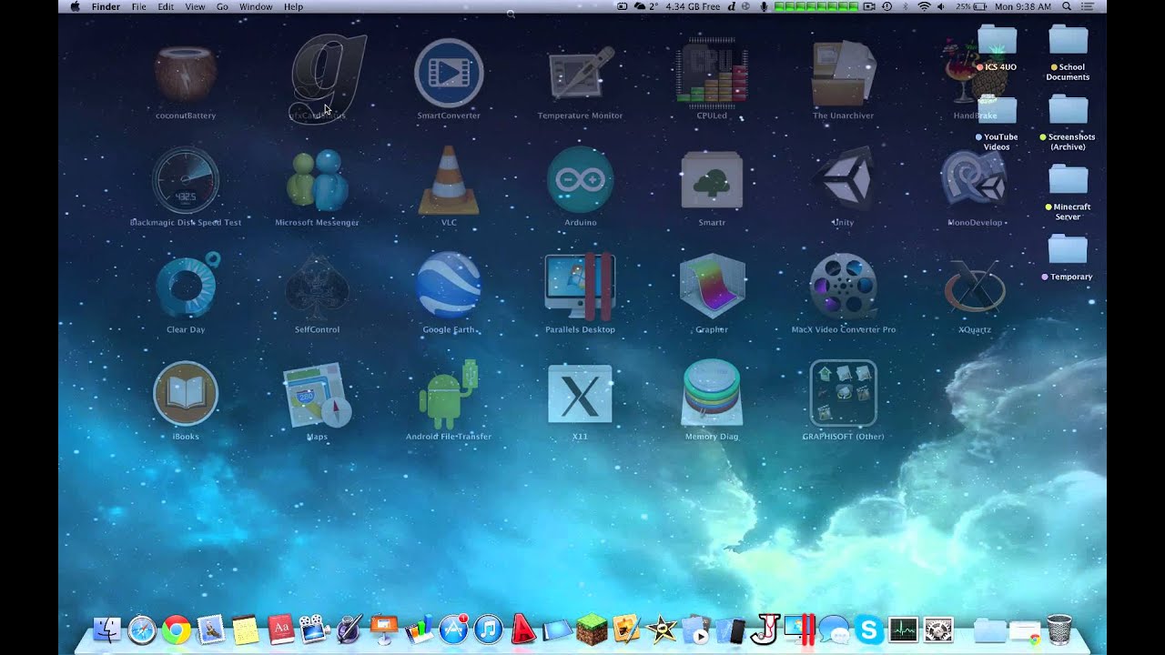The width and height of the screenshot is (1165, 655).
Task: Open the SelfControl spade icon
Action: click(x=317, y=287)
